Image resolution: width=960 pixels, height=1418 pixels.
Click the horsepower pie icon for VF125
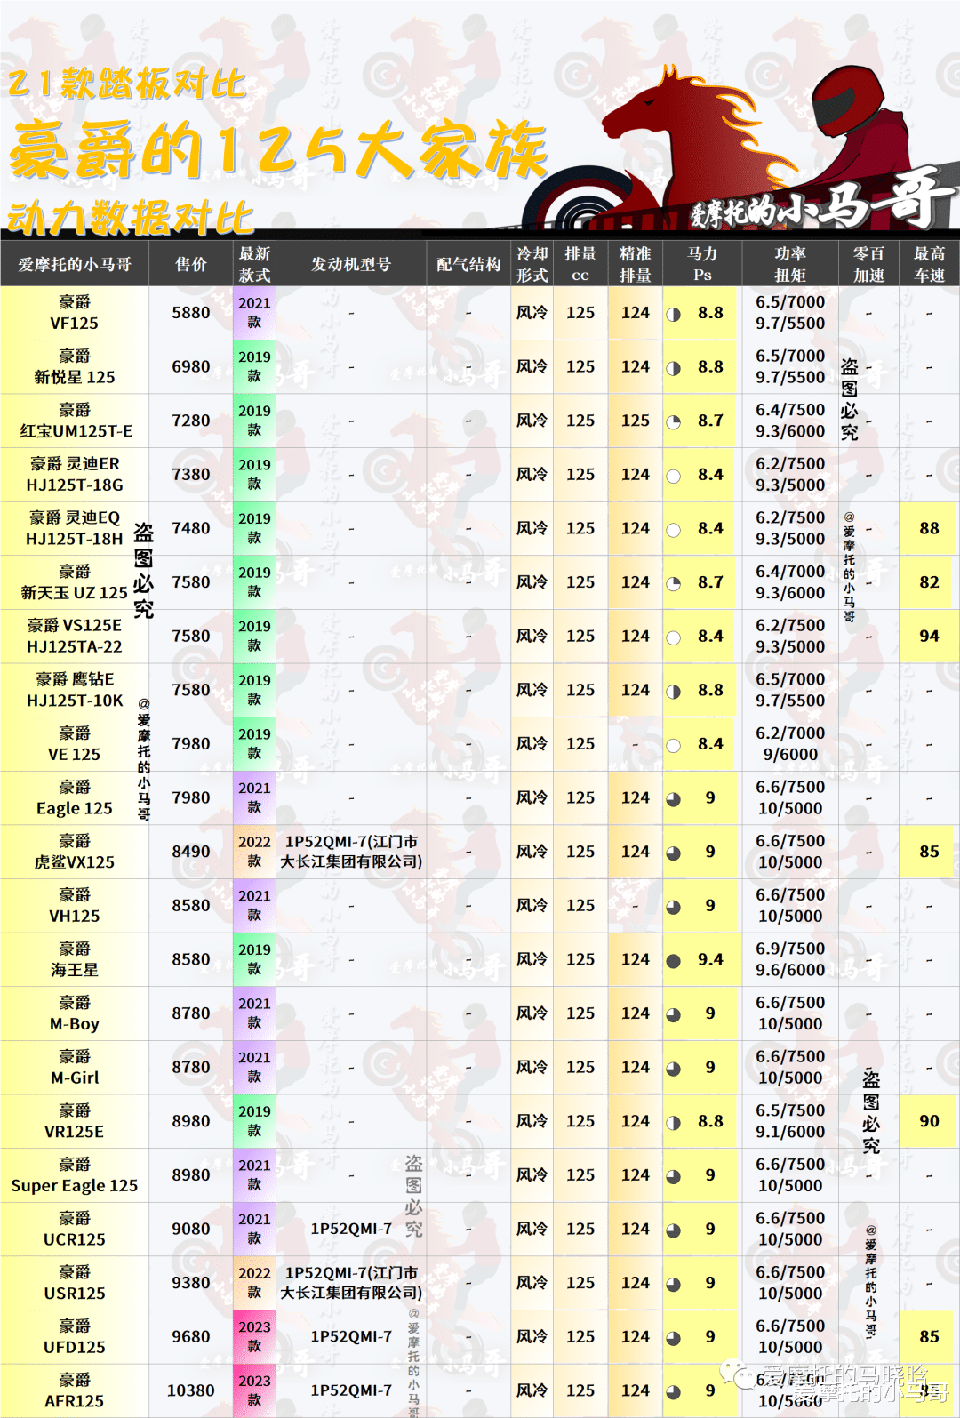(x=674, y=314)
